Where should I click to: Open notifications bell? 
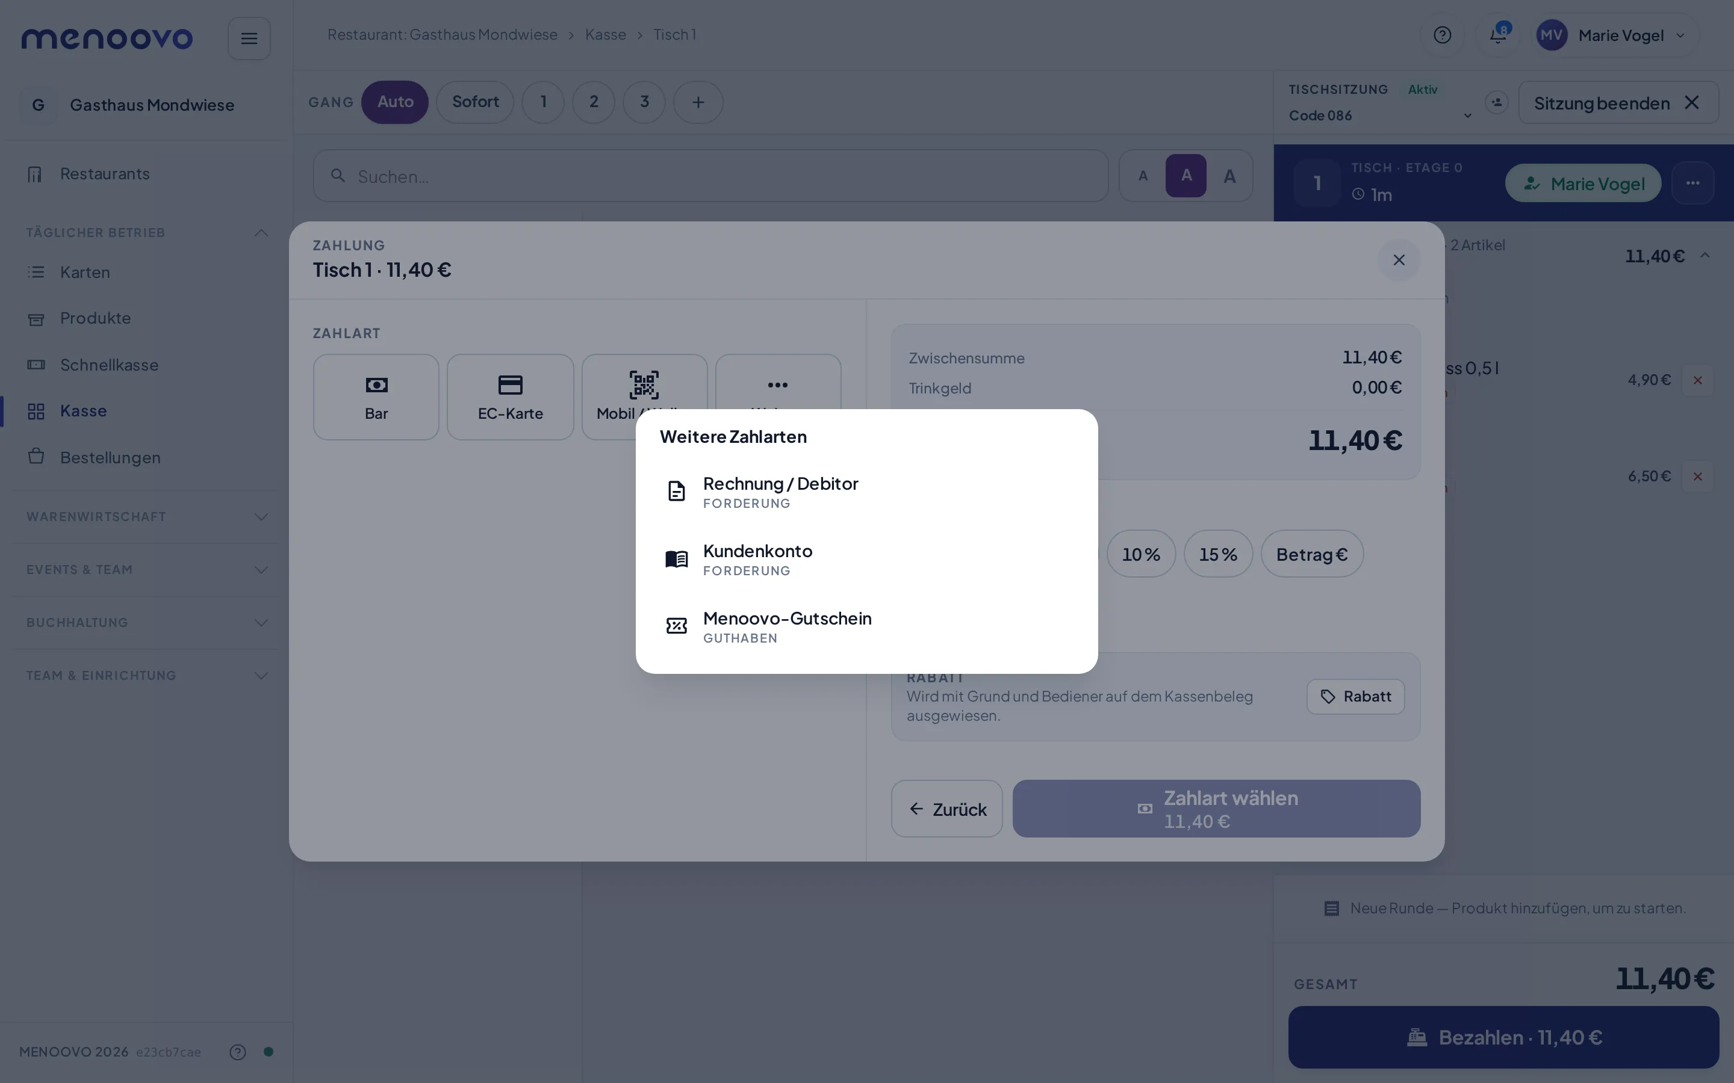1497,35
